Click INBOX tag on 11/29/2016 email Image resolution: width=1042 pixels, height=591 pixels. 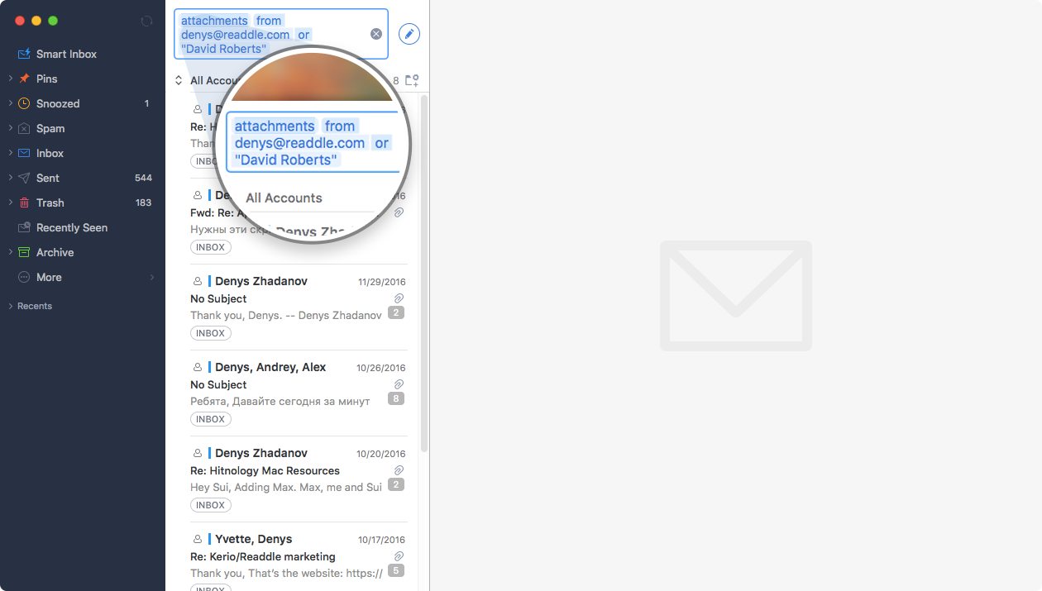point(211,333)
